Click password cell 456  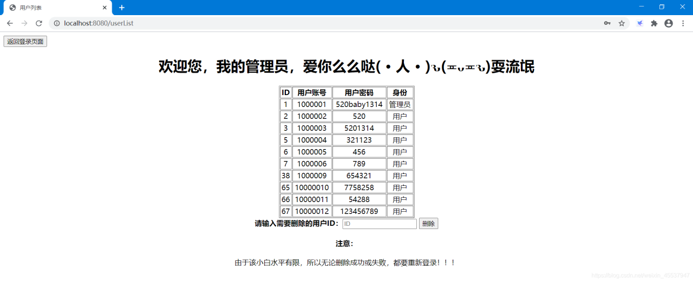click(359, 152)
